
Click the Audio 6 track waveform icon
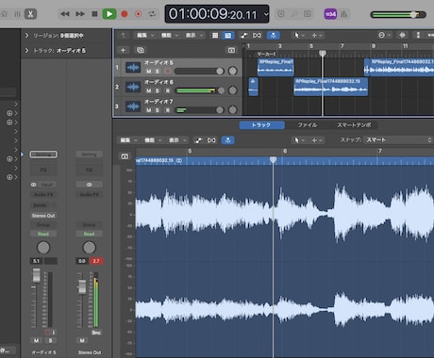133,87
